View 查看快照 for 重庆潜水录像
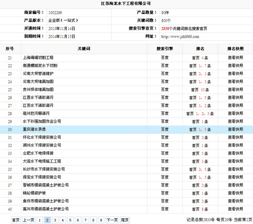The image size is (253, 224). (x=235, y=129)
